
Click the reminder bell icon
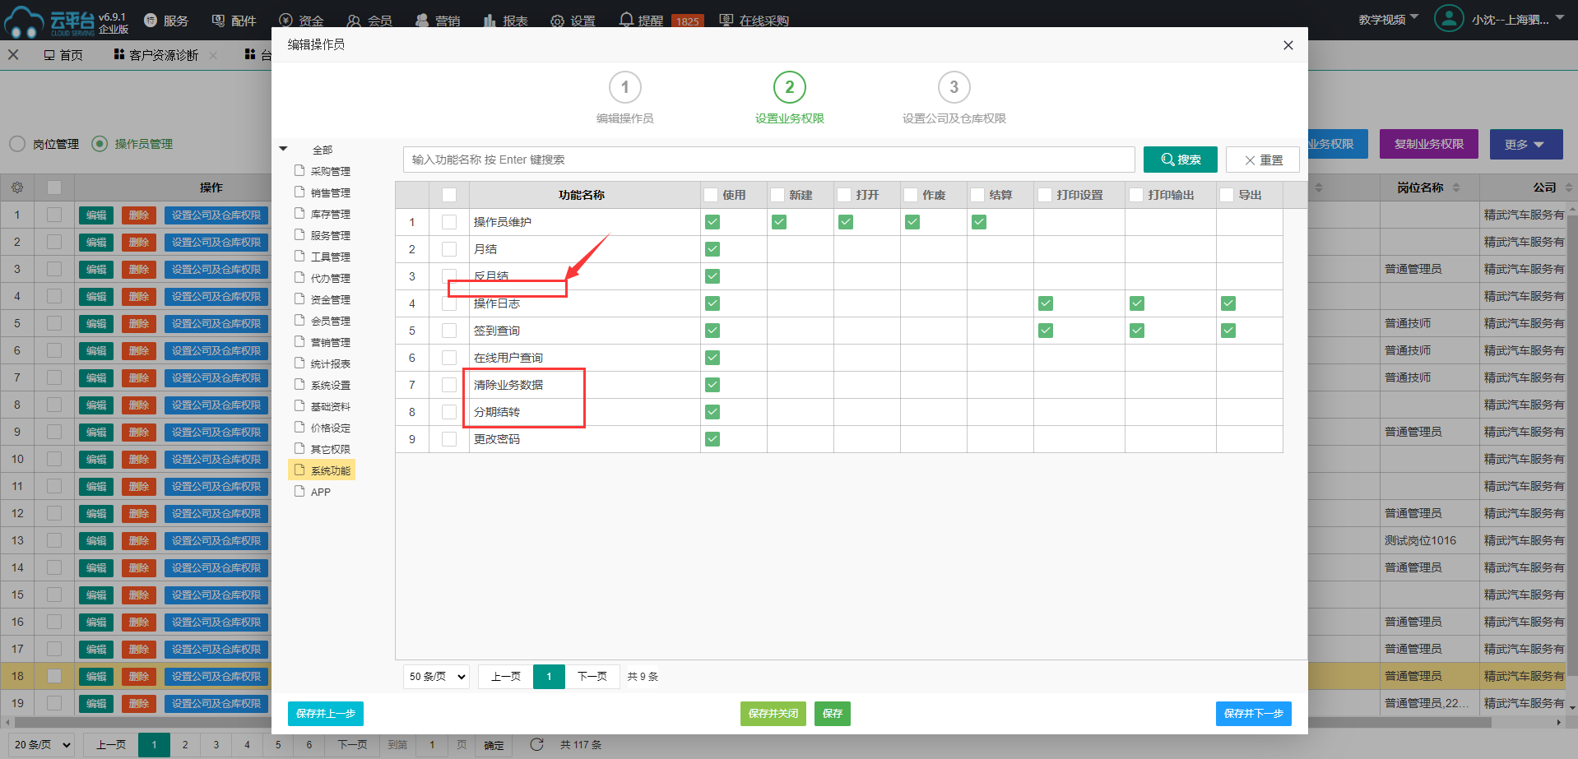[626, 20]
